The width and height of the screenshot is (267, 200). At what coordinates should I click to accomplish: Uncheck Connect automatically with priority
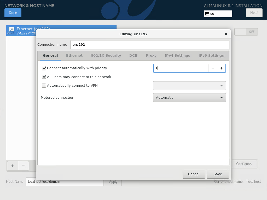pos(44,68)
